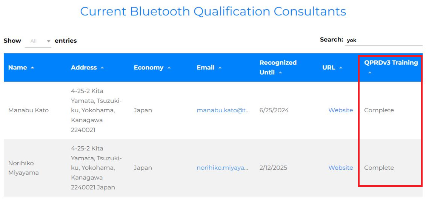Sort by Email column arrow
The height and width of the screenshot is (200, 426).
tap(220, 68)
